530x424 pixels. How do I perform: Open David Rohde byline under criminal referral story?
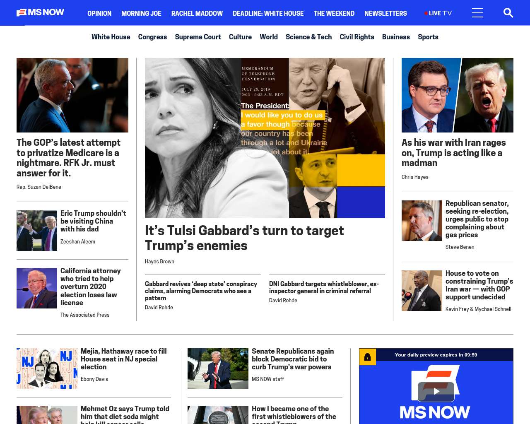tap(283, 301)
